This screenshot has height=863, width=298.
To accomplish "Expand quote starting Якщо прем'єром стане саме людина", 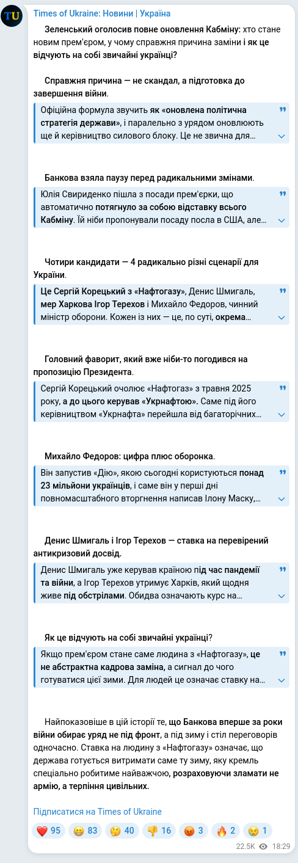I will [x=282, y=680].
